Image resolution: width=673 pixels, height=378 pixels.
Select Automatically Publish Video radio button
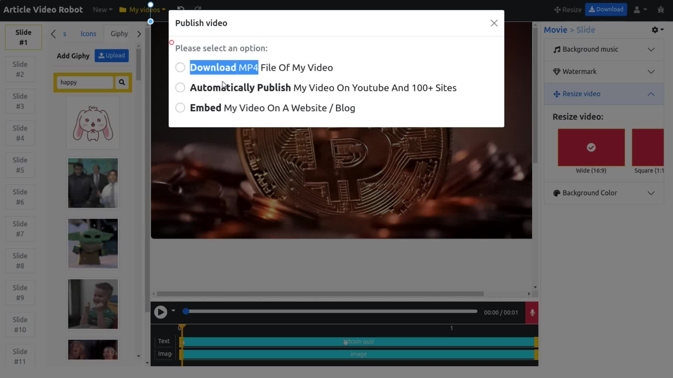(180, 88)
